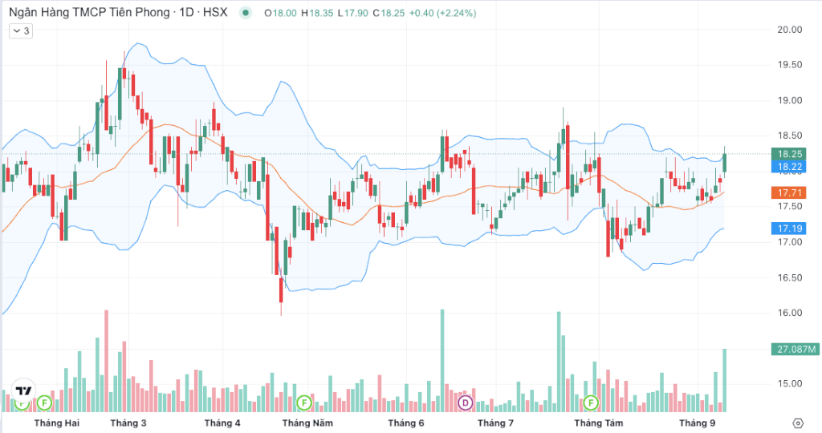The height and width of the screenshot is (433, 822).
Task: Click the 16.00 price axis label
Action: click(x=790, y=313)
